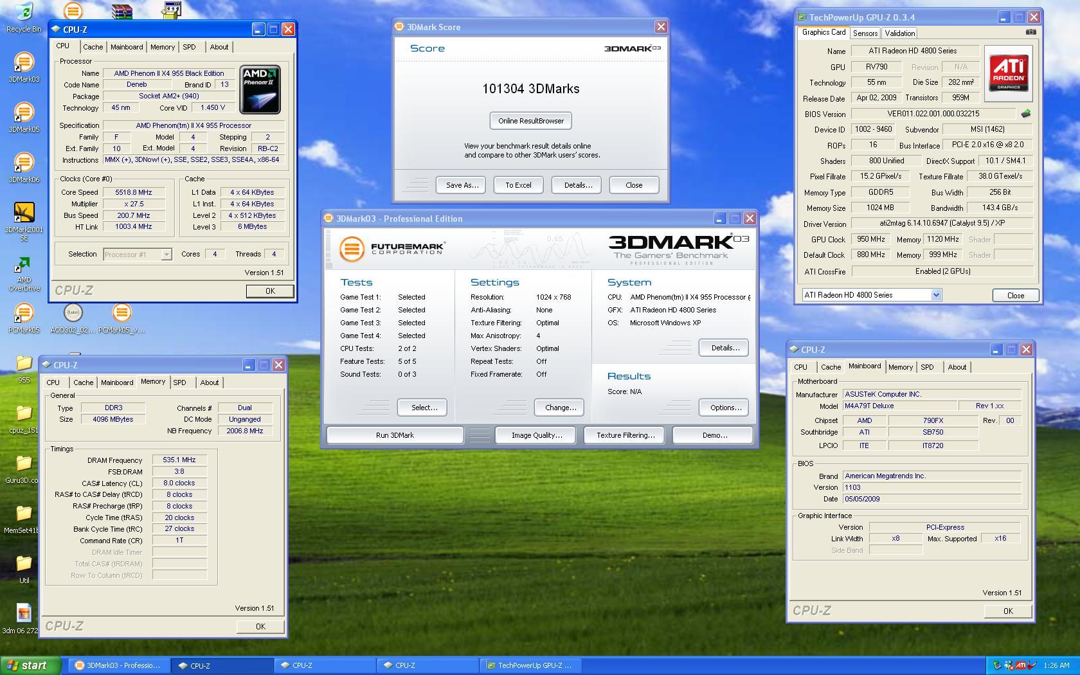Viewport: 1080px width, 675px height.
Task: Click the Options button under Results
Action: coord(725,408)
